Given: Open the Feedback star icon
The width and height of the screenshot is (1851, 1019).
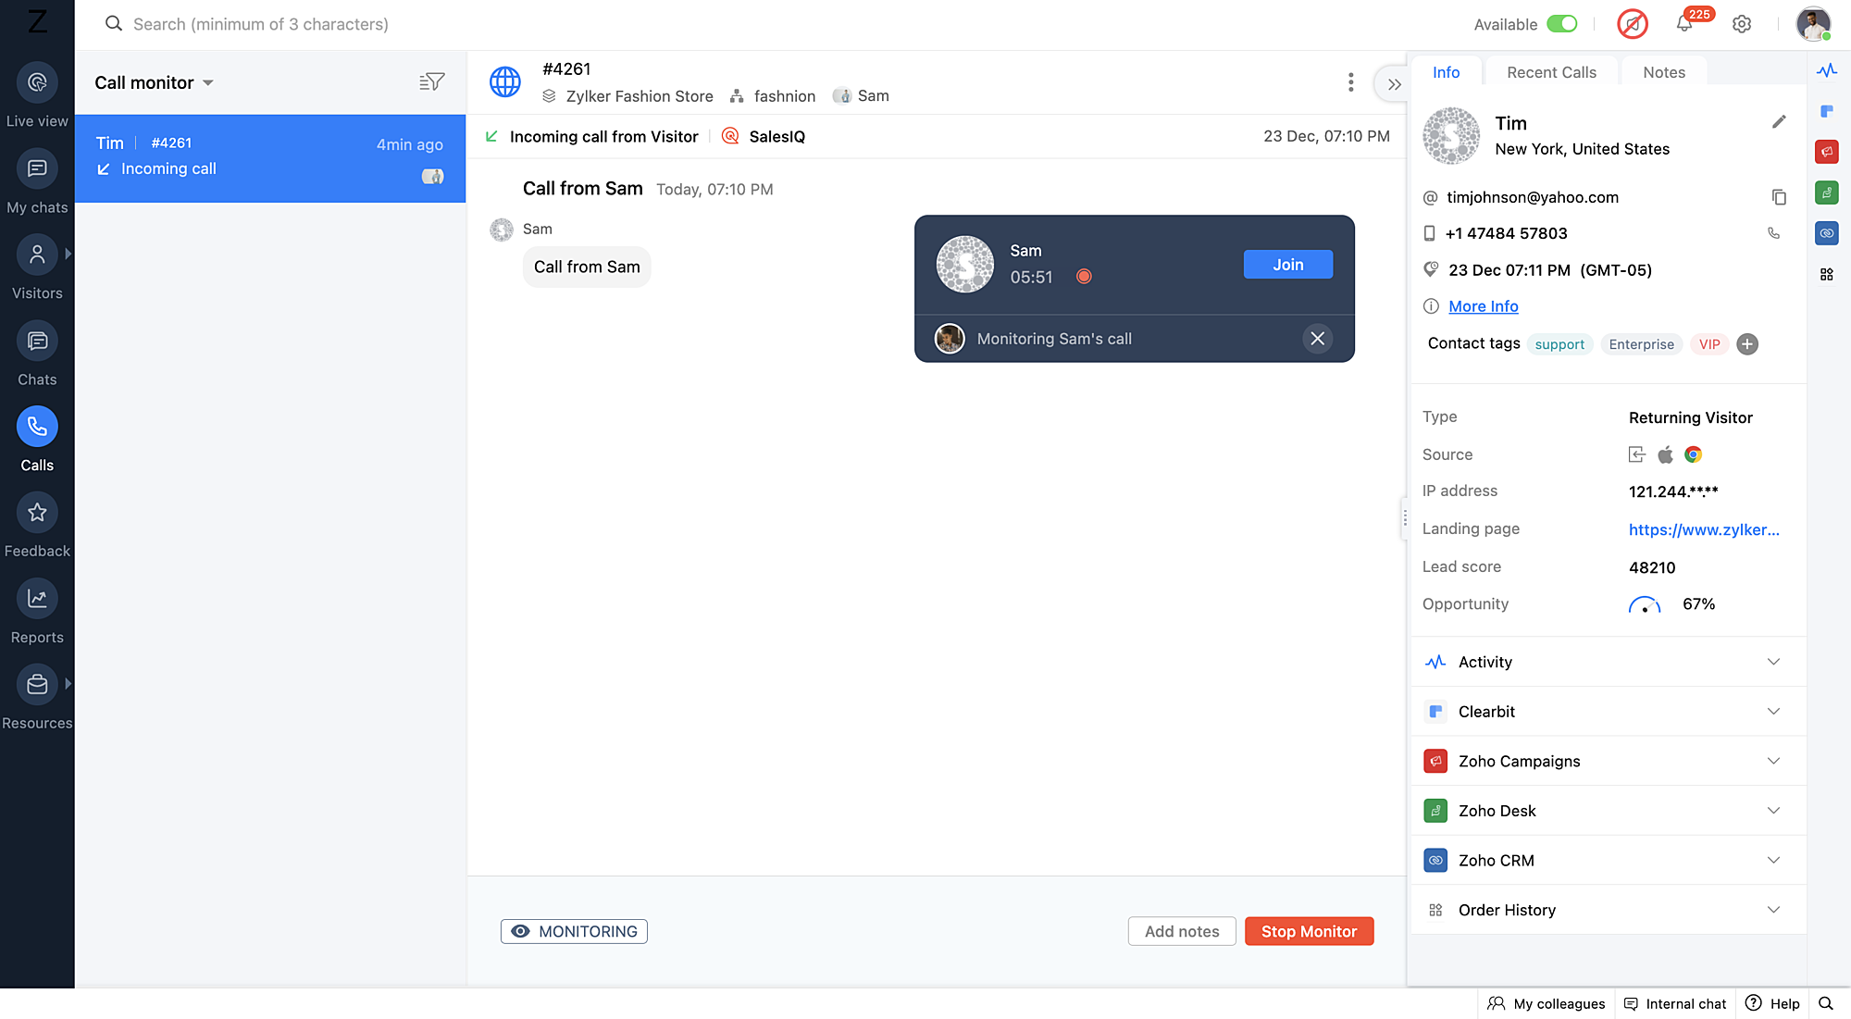Looking at the screenshot, I should click(37, 513).
